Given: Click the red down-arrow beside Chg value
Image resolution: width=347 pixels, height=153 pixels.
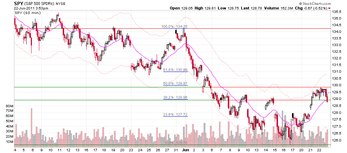Looking at the screenshot, I should point(329,8).
